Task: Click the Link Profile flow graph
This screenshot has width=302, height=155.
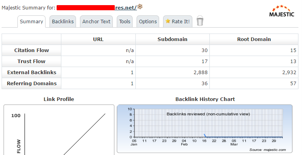Action: click(x=59, y=130)
